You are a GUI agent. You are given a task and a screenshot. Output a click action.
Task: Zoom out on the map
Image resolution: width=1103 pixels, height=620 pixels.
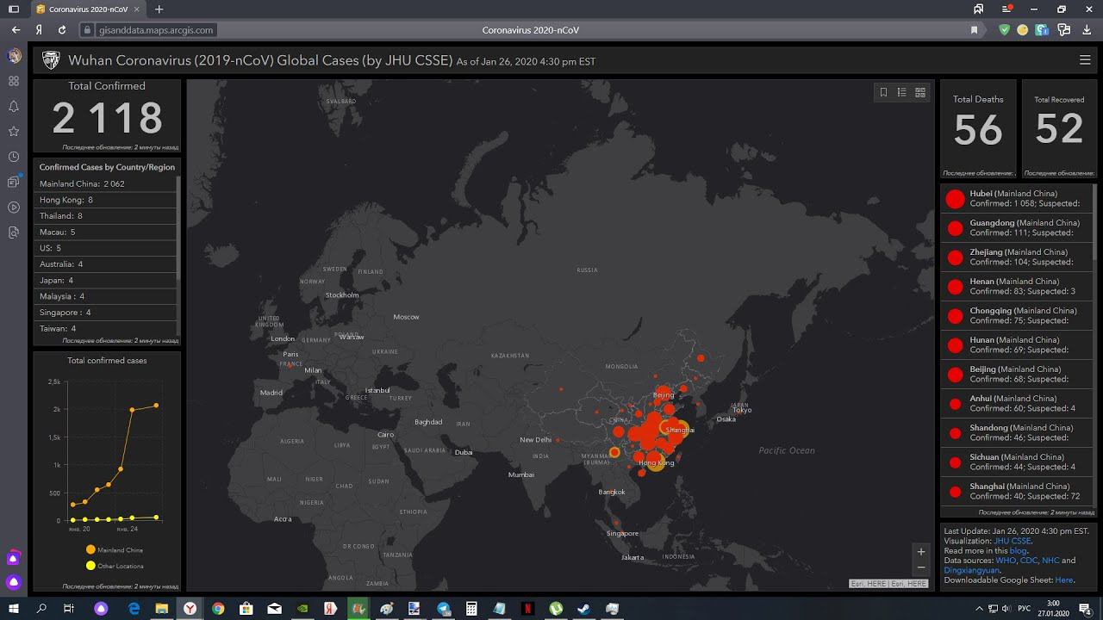pyautogui.click(x=921, y=567)
